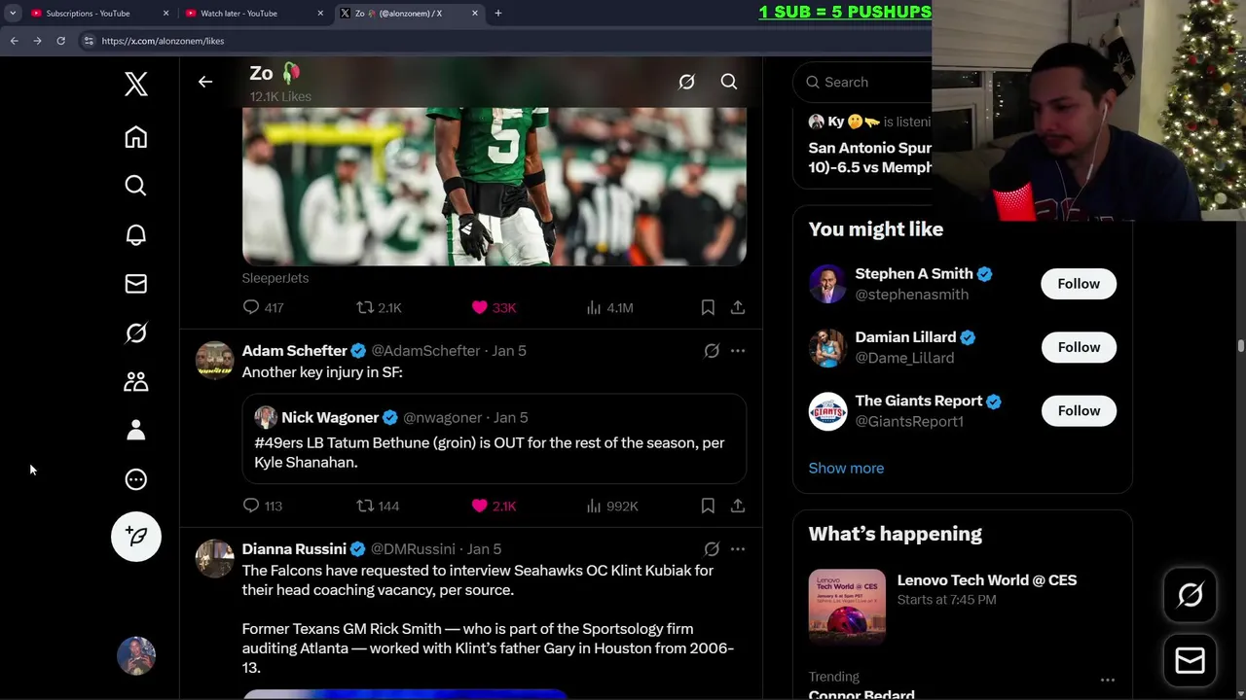Viewport: 1246px width, 700px height.
Task: Click the address bar URL
Action: coord(163,41)
